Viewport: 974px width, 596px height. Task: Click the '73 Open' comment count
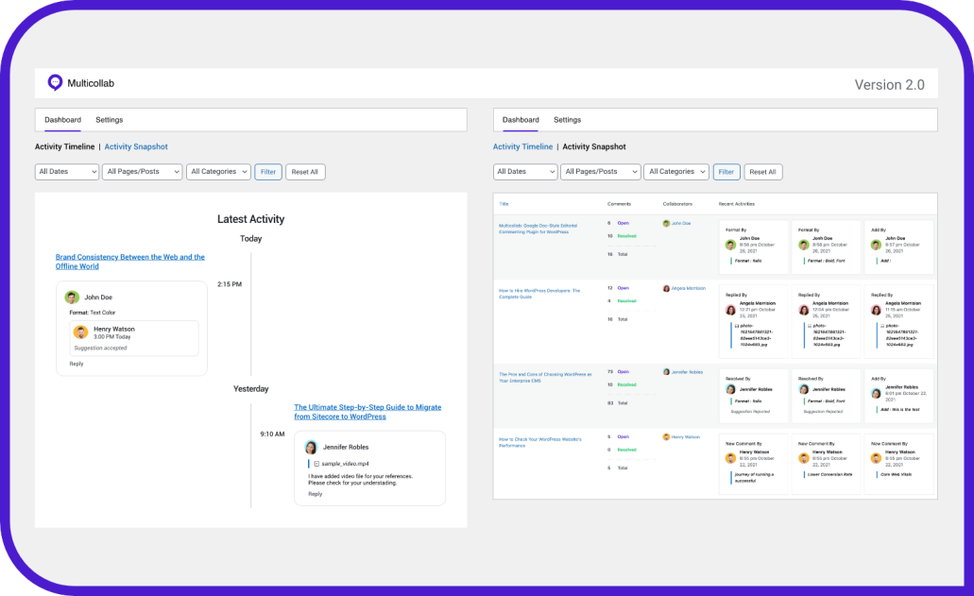pos(618,372)
